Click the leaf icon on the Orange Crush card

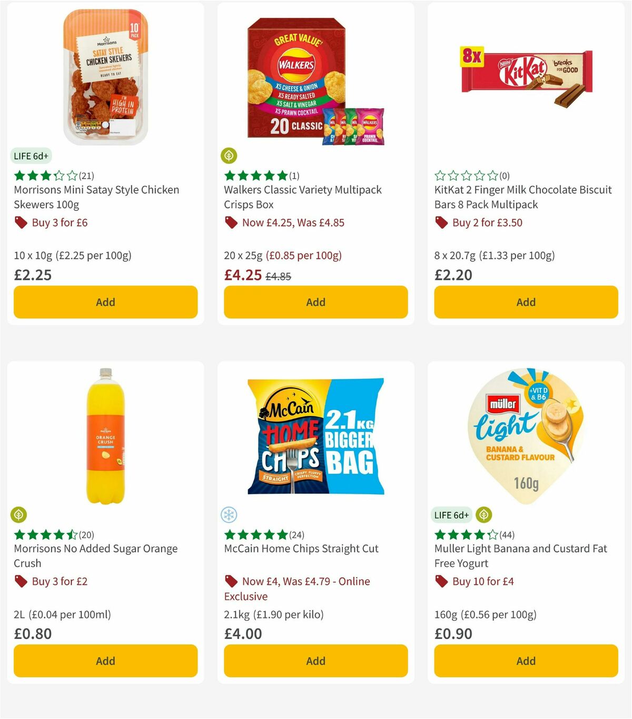tap(19, 515)
